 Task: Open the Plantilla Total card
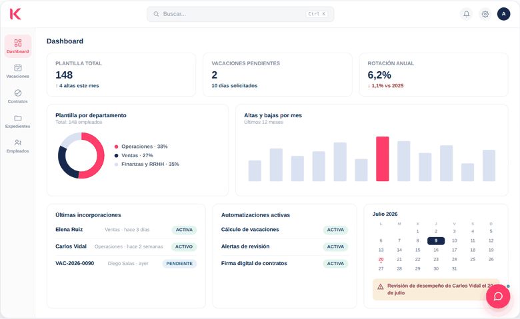coord(121,75)
